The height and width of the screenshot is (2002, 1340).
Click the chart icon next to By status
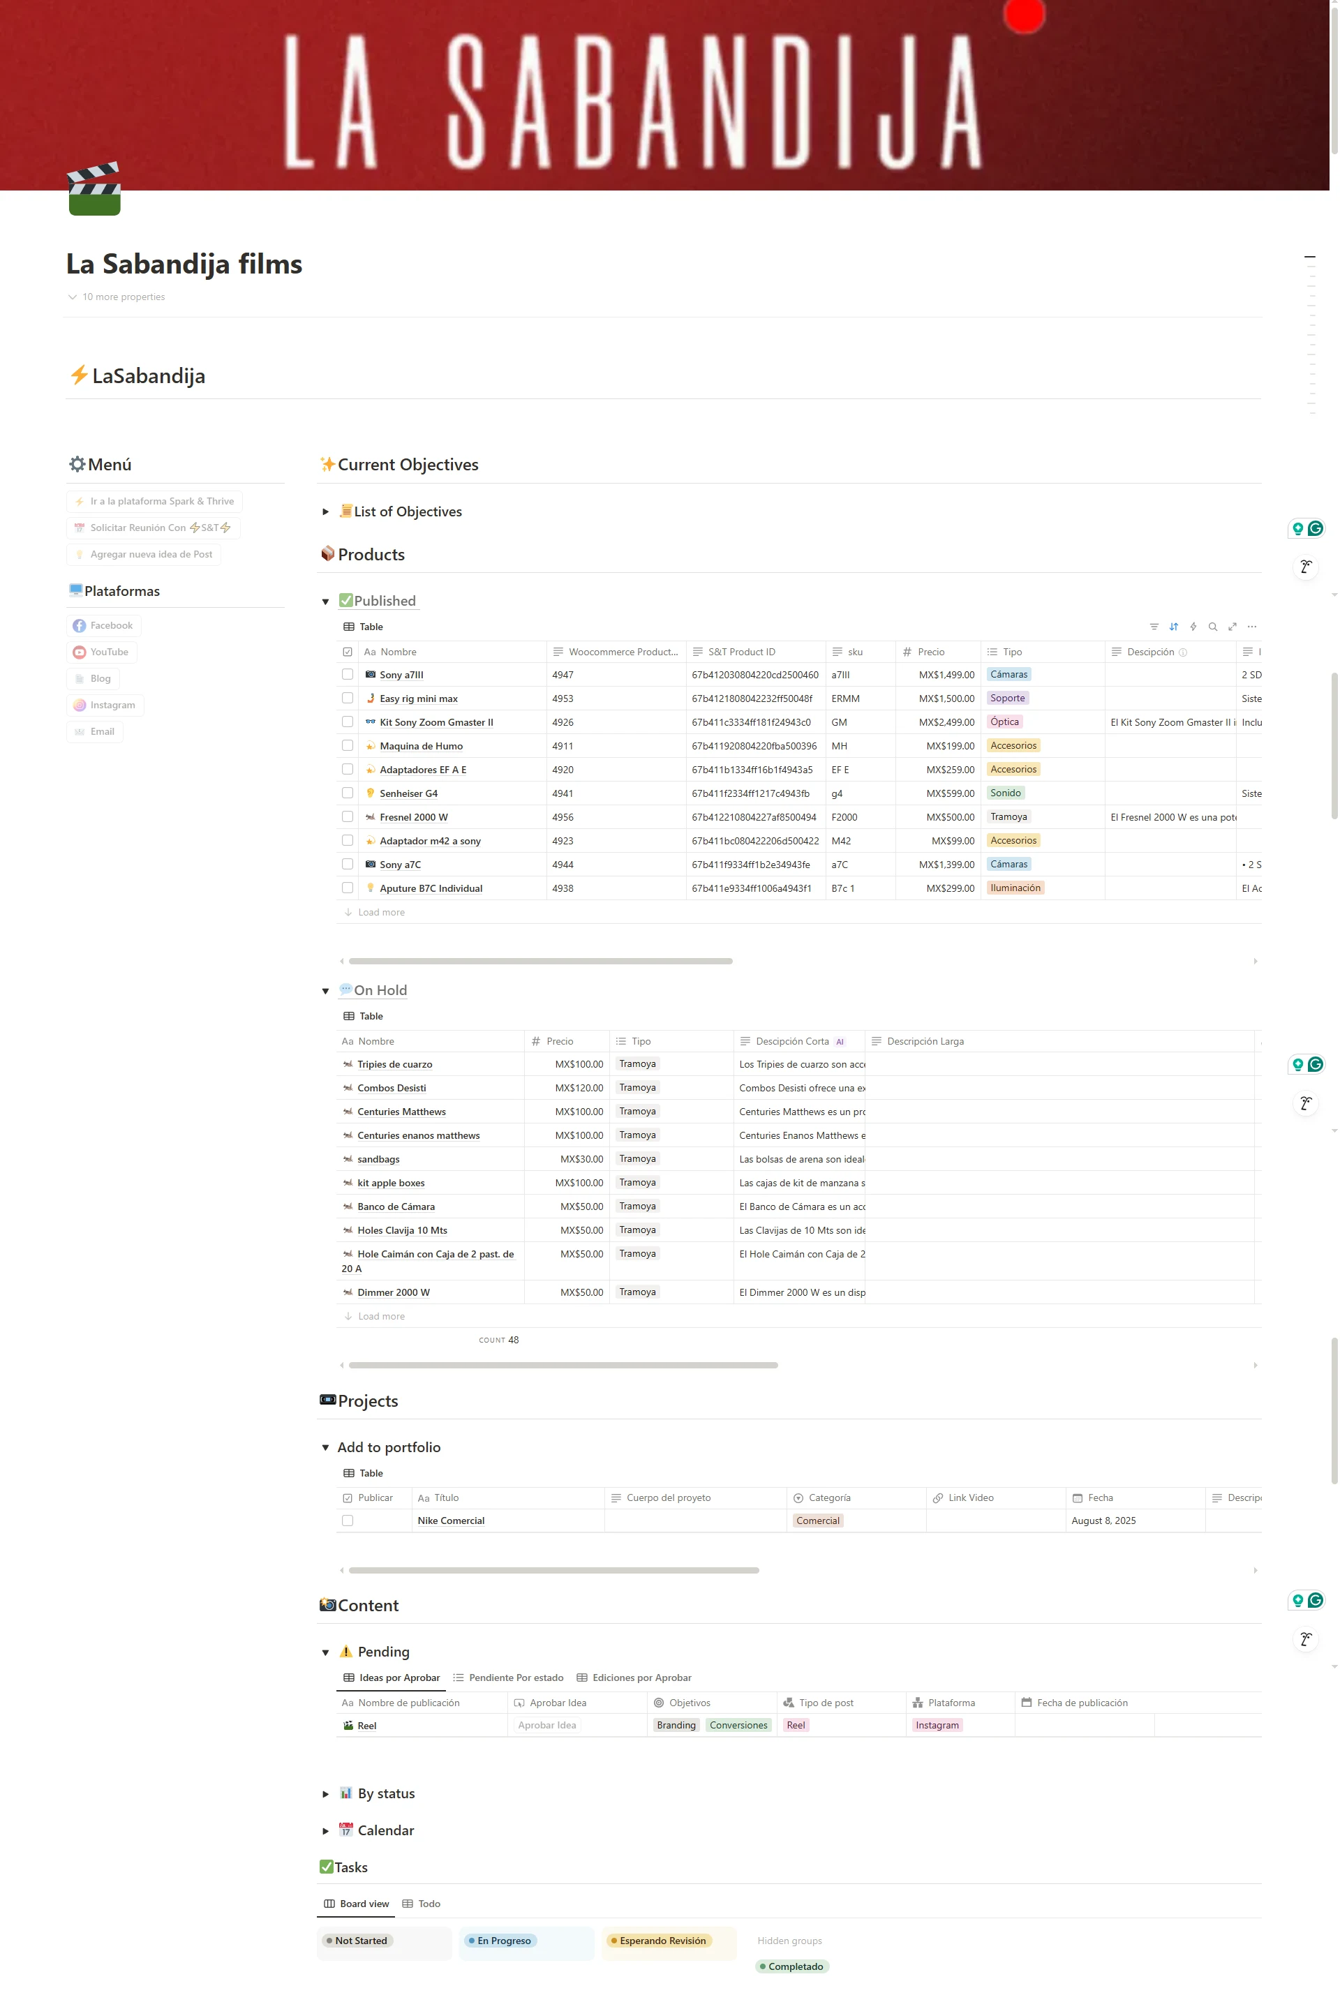(346, 1793)
